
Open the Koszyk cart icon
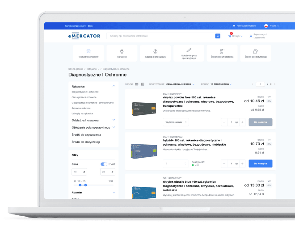230,36
